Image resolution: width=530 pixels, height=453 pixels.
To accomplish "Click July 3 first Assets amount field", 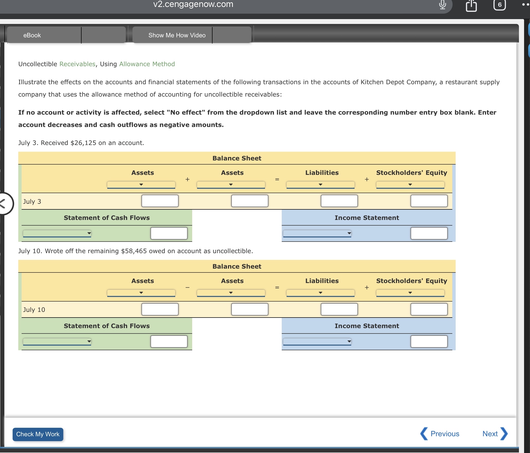I will click(x=160, y=201).
